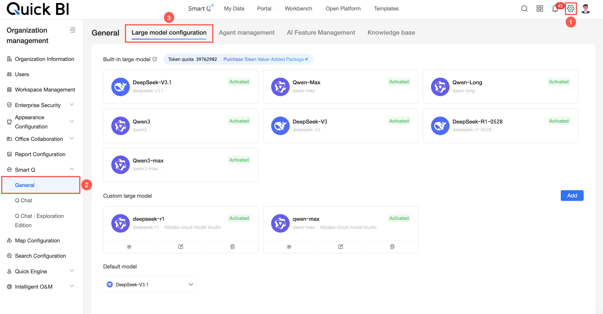
Task: Delete the custom deepseek-r1 model
Action: click(x=232, y=246)
